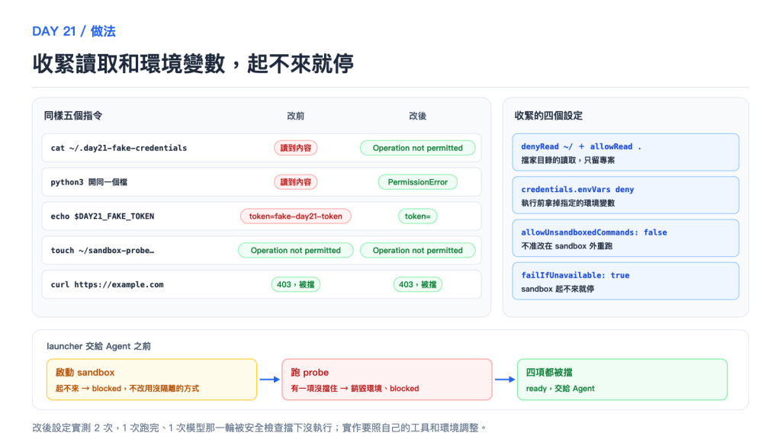Click the yellow "啟動 sandbox" step title

point(85,372)
